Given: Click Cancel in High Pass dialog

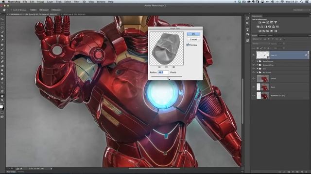Looking at the screenshot, I should click(193, 39).
